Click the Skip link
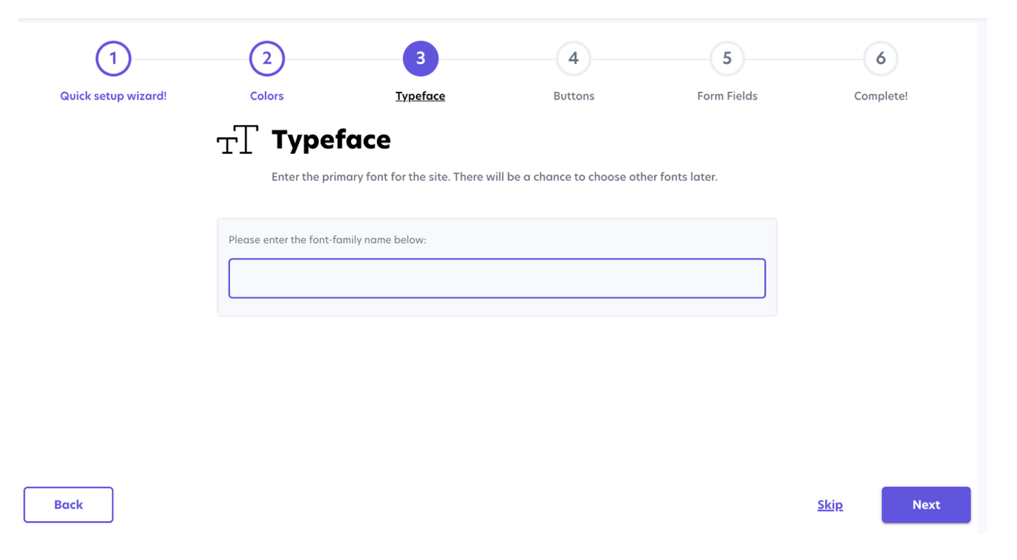 (830, 505)
